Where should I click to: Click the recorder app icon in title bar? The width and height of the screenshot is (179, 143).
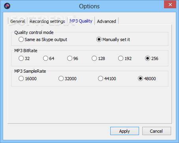(7, 6)
